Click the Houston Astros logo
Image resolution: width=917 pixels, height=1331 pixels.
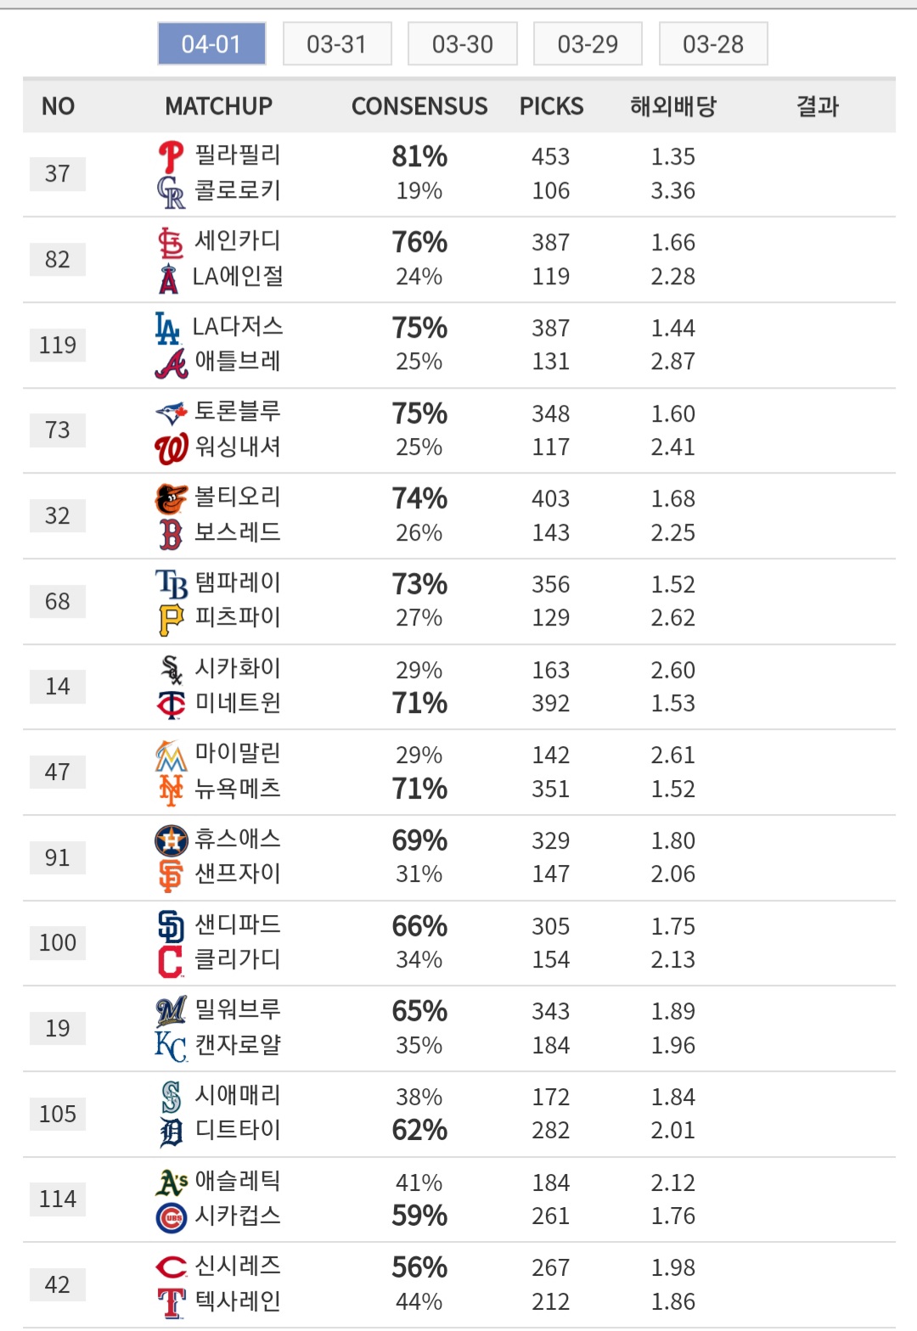(x=171, y=840)
